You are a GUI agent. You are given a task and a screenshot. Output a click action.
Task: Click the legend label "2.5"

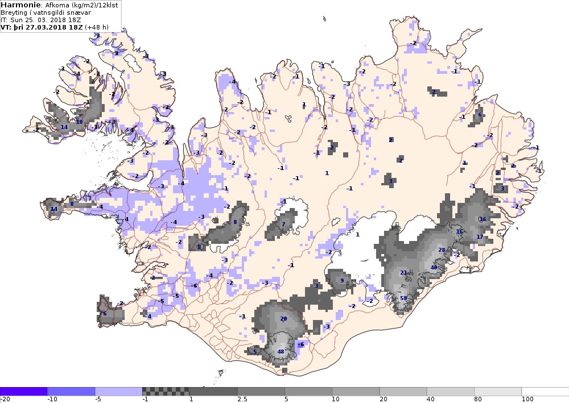242,400
